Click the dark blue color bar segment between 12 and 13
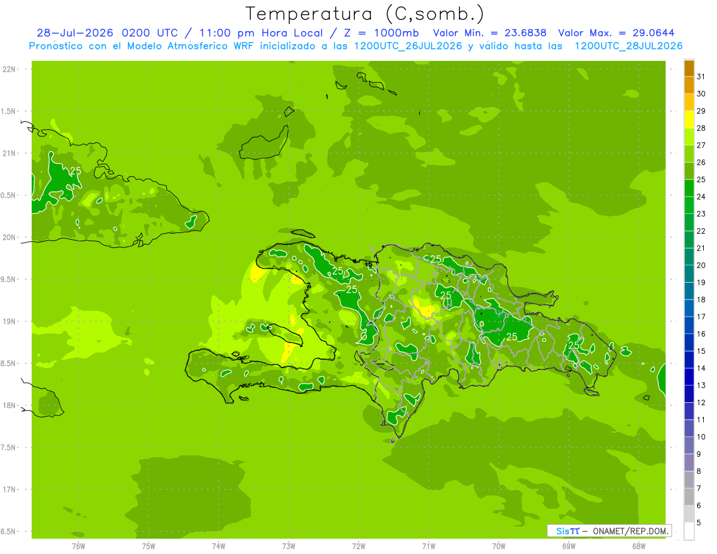Viewport: 717px width, 554px height. click(689, 394)
